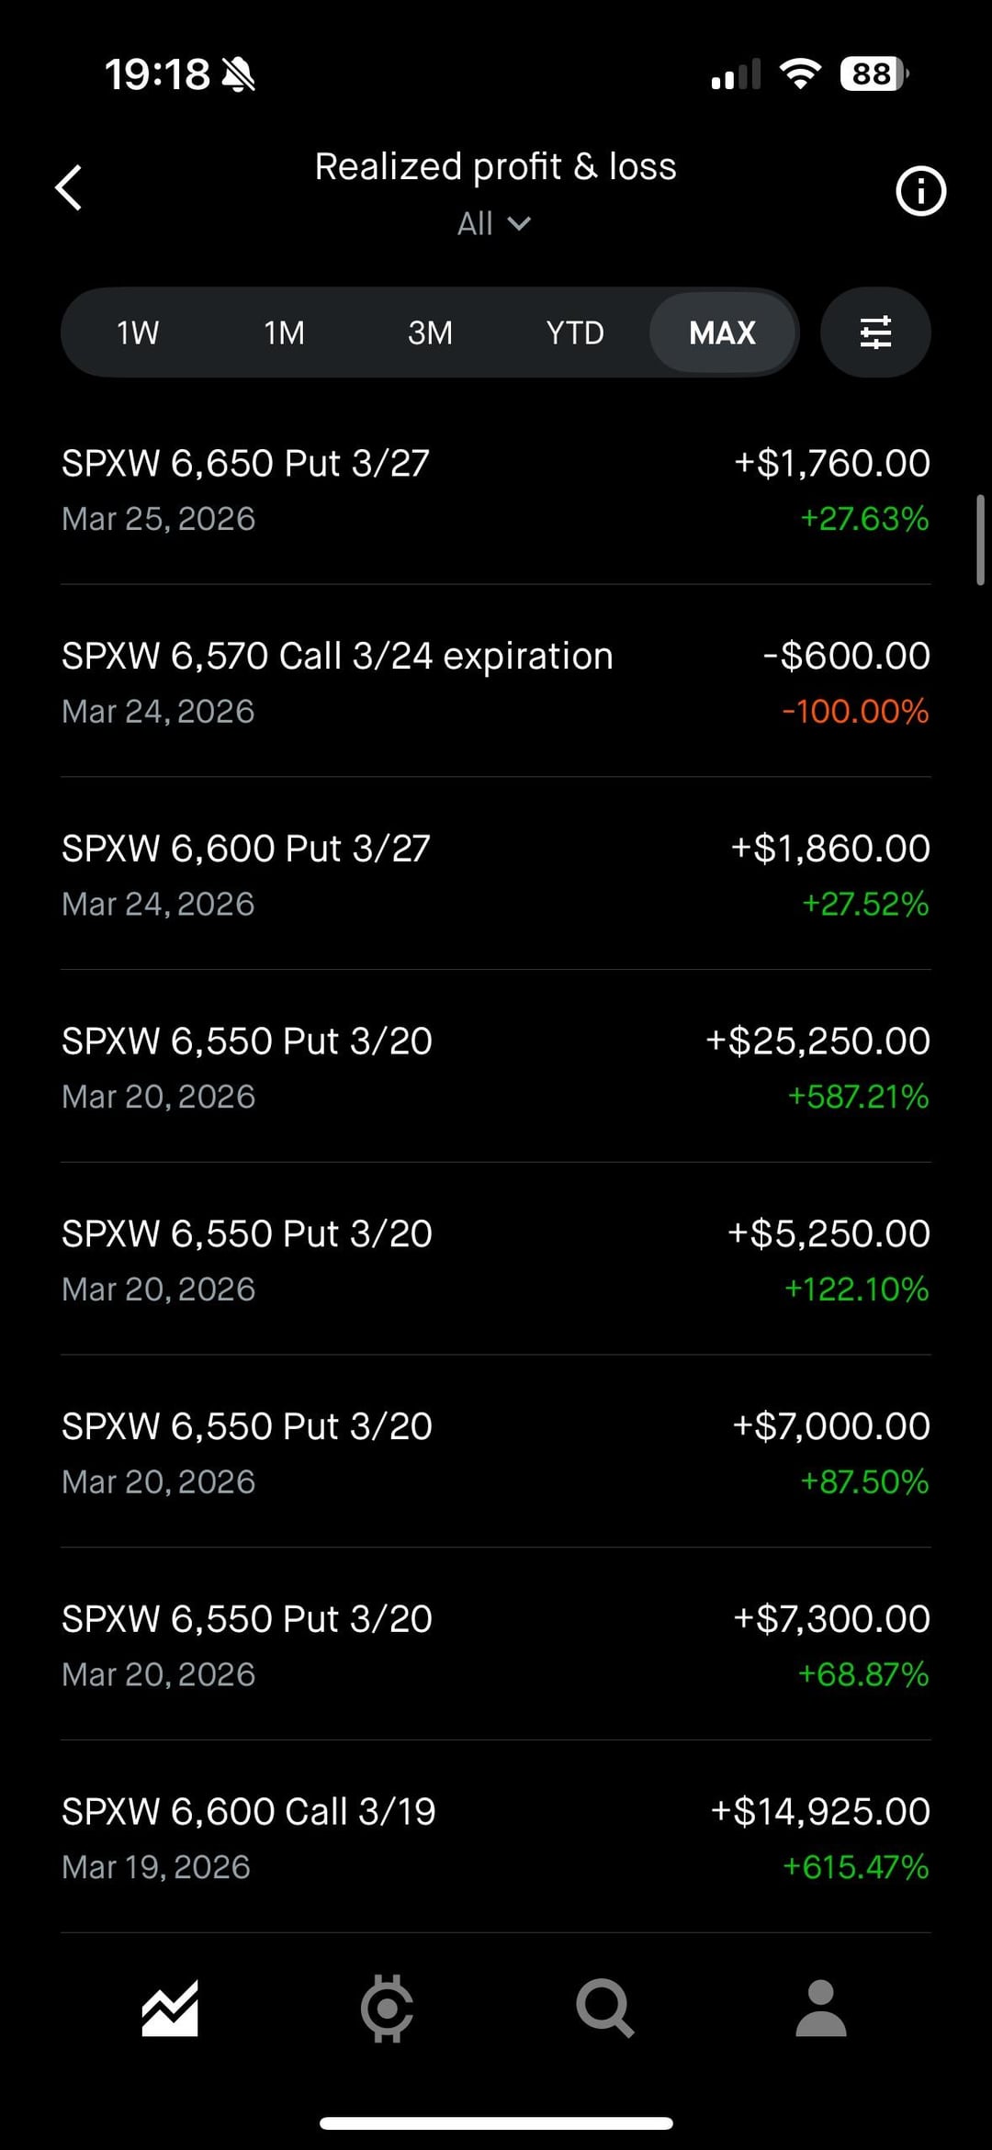Open the SPXW 6,600 Call 3/19 trade

496,1838
